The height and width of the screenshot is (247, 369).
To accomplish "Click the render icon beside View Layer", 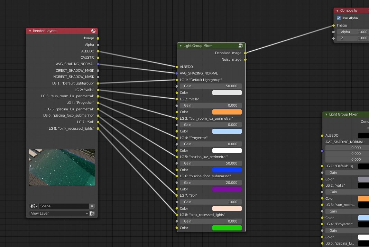I will (x=92, y=214).
